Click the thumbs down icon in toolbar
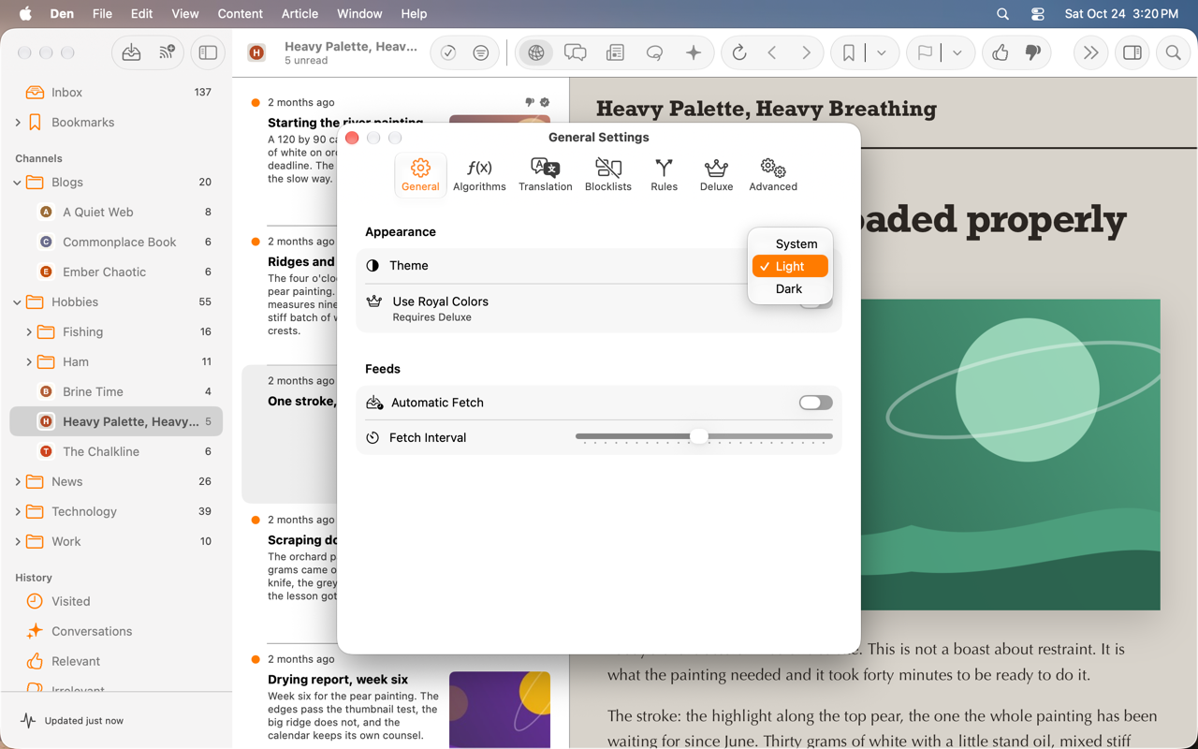Screen dimensions: 1198x749 click(x=1033, y=53)
